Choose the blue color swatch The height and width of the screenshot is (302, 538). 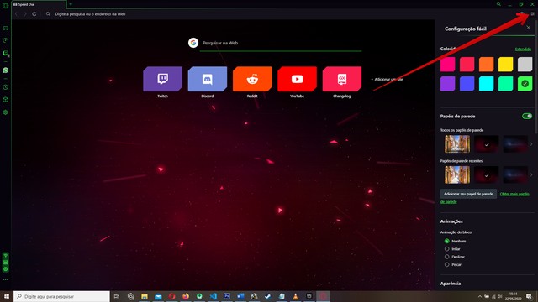[x=467, y=84]
